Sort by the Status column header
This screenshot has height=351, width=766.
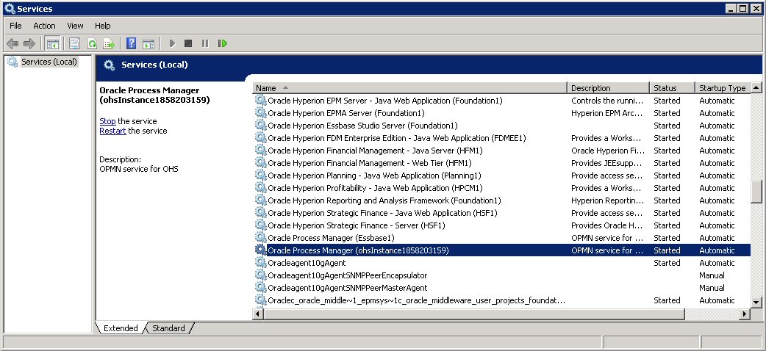point(672,88)
